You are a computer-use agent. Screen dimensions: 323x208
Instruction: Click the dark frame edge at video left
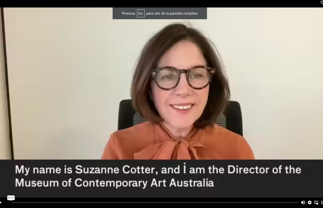[6, 83]
